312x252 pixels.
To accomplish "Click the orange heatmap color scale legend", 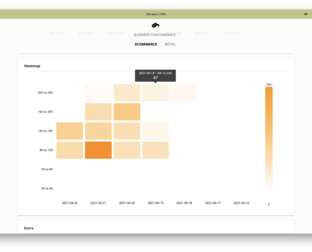I will point(269,139).
